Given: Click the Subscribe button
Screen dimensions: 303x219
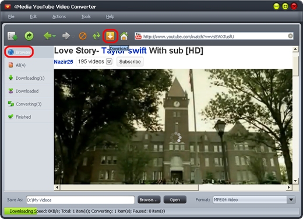Looking at the screenshot, I should point(130,62).
